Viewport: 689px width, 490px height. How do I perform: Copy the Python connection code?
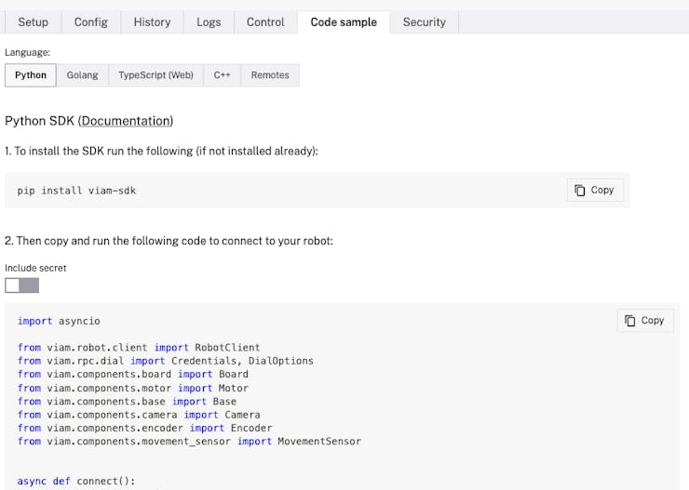(x=644, y=320)
